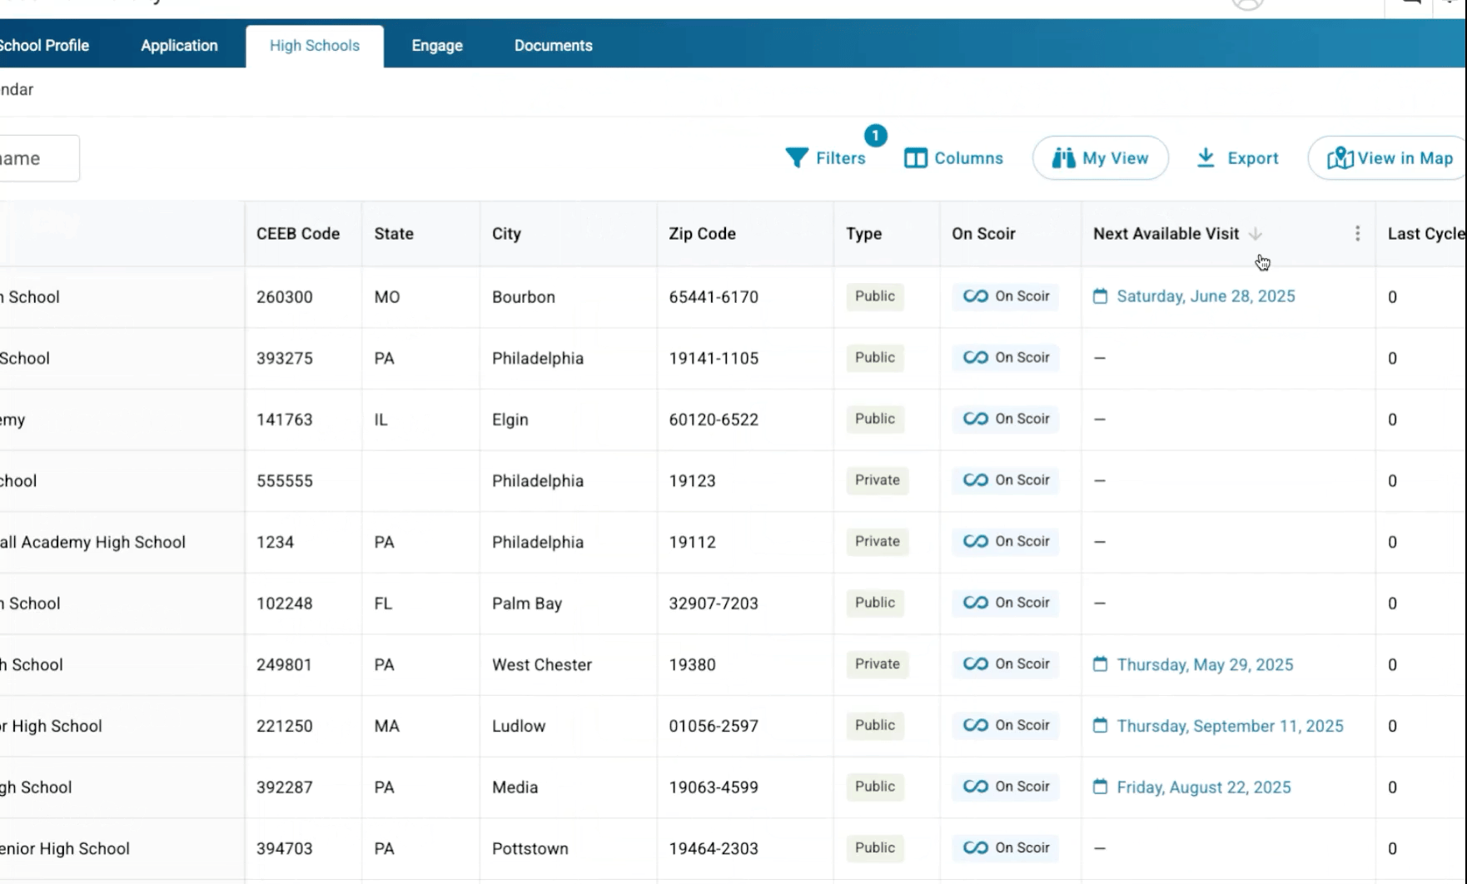The height and width of the screenshot is (884, 1467).
Task: Click the binoculars icon in My View
Action: (1063, 158)
